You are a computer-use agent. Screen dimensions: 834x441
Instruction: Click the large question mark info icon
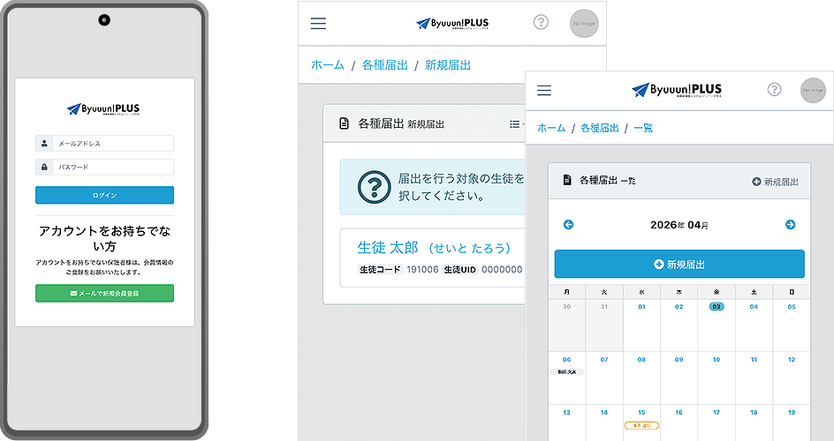375,187
